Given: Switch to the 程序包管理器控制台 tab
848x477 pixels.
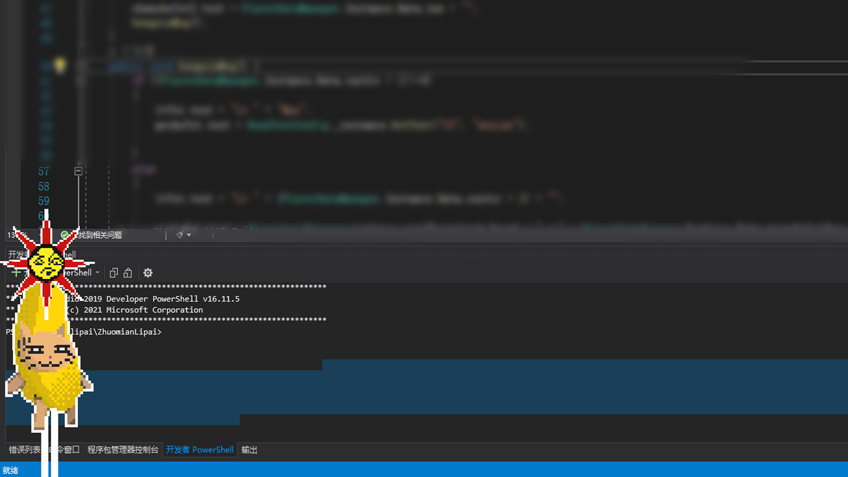Looking at the screenshot, I should point(123,450).
